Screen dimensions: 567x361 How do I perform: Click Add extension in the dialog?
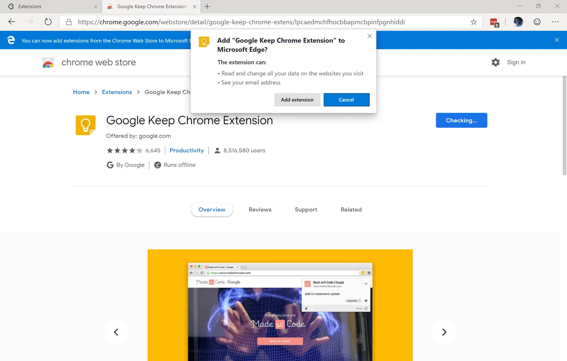point(297,99)
